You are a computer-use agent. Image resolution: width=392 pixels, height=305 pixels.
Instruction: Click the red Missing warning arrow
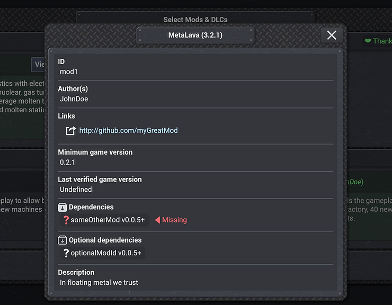(x=157, y=220)
